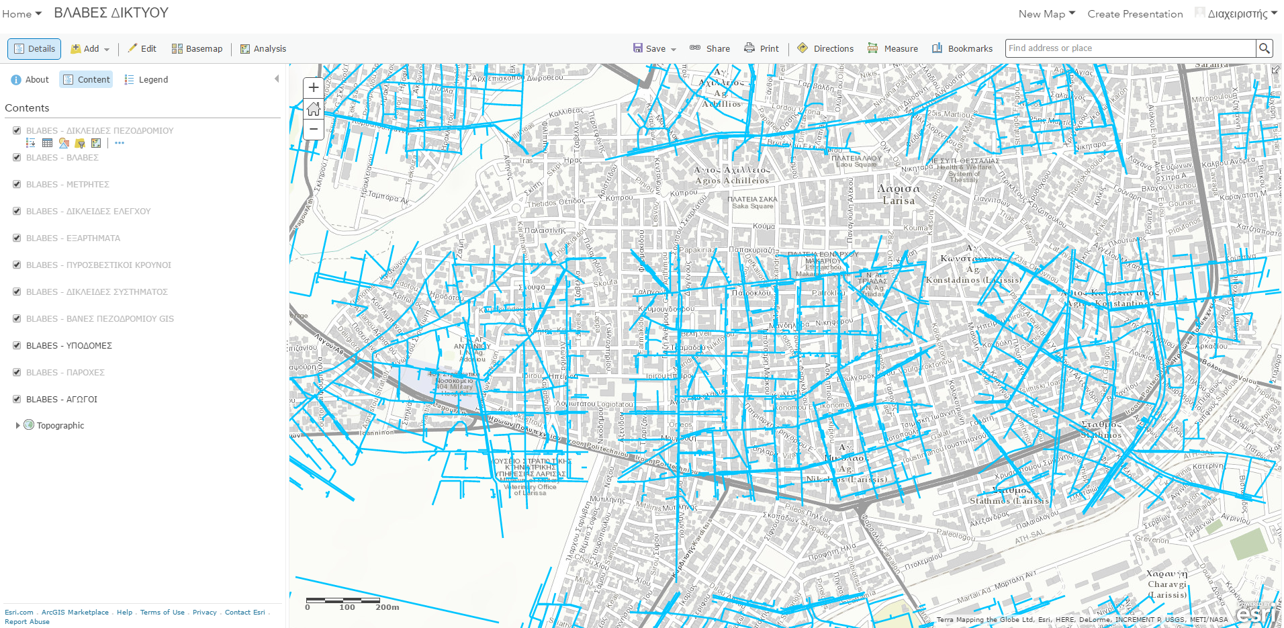Select the Topographic basemap label
The height and width of the screenshot is (628, 1284).
[60, 425]
